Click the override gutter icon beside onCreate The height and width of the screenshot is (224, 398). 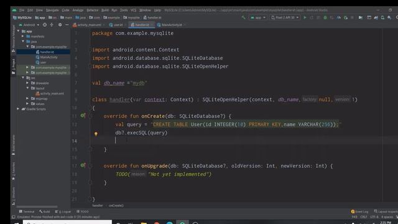(x=83, y=116)
